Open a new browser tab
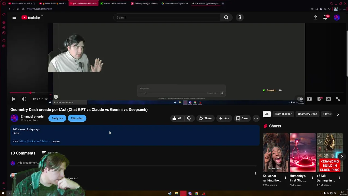 tap(223, 4)
